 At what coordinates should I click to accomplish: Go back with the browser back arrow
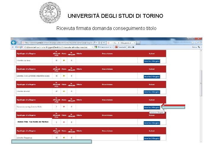(14, 43)
